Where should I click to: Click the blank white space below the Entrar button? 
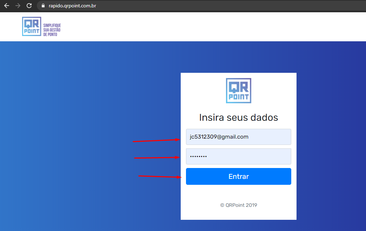[238, 192]
